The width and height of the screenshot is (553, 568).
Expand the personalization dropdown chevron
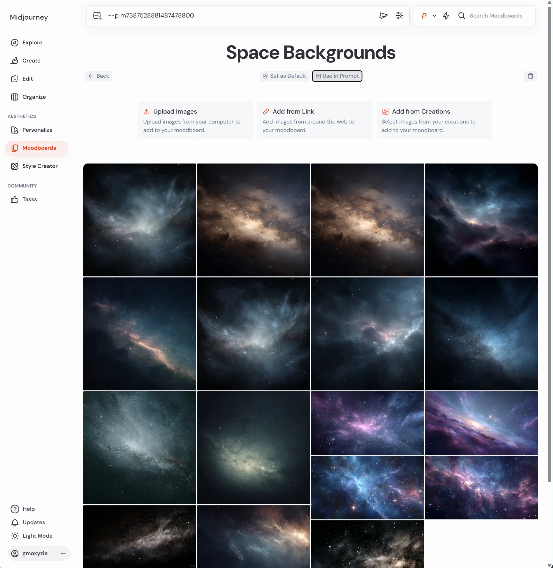[x=434, y=16]
